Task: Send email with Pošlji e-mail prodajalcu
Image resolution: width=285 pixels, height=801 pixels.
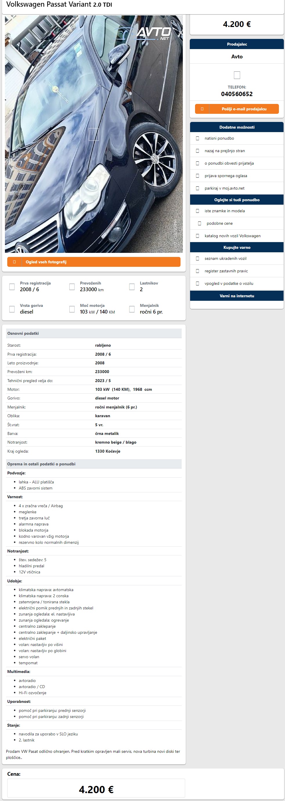Action: (237, 109)
